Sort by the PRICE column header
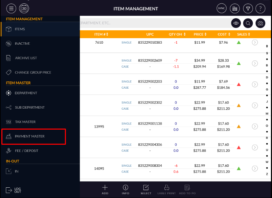This screenshot has height=198, width=272. [x=200, y=34]
